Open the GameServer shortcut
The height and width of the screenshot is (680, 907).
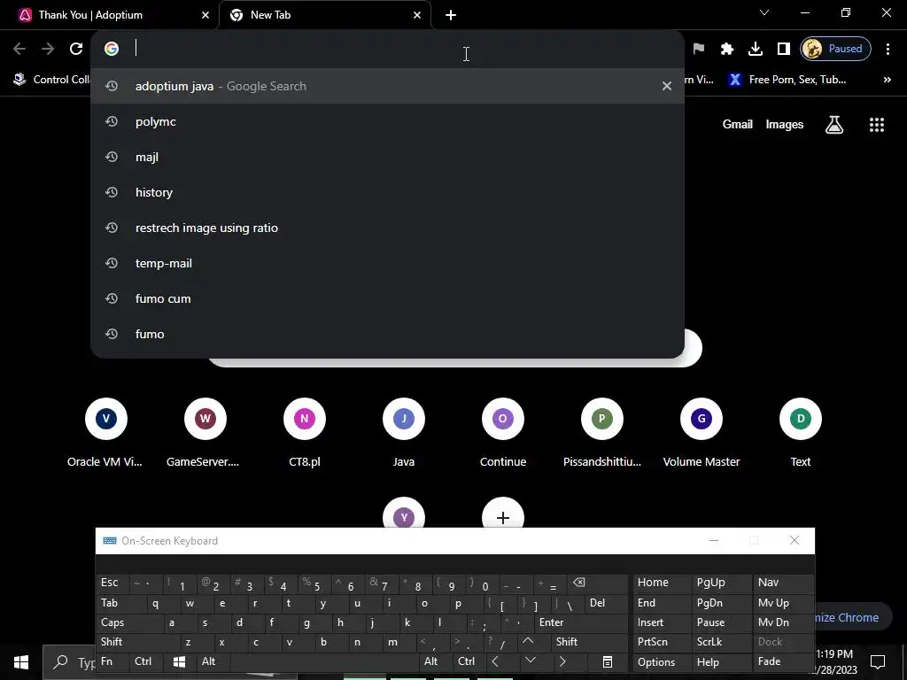coord(205,434)
